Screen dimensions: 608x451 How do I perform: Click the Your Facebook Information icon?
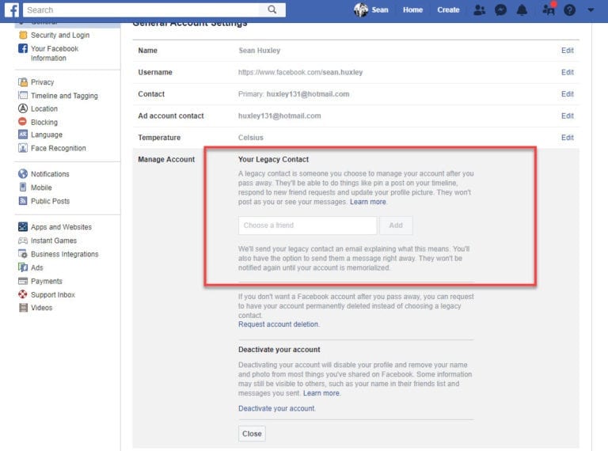pos(23,48)
